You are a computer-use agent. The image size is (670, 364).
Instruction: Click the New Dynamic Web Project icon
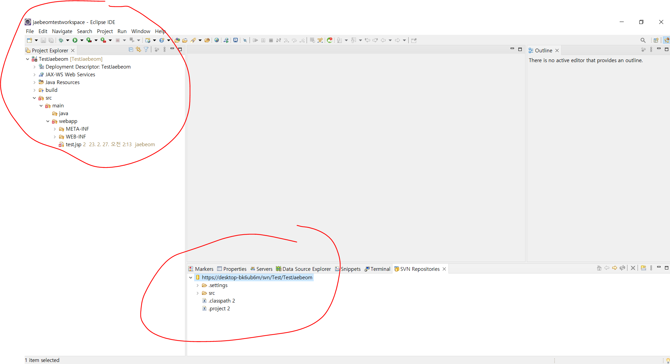click(148, 41)
